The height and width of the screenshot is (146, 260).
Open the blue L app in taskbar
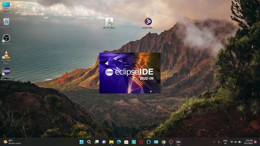point(134,142)
